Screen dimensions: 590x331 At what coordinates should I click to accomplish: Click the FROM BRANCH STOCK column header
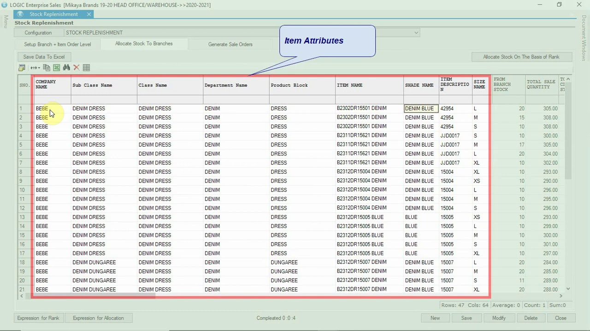pyautogui.click(x=508, y=85)
